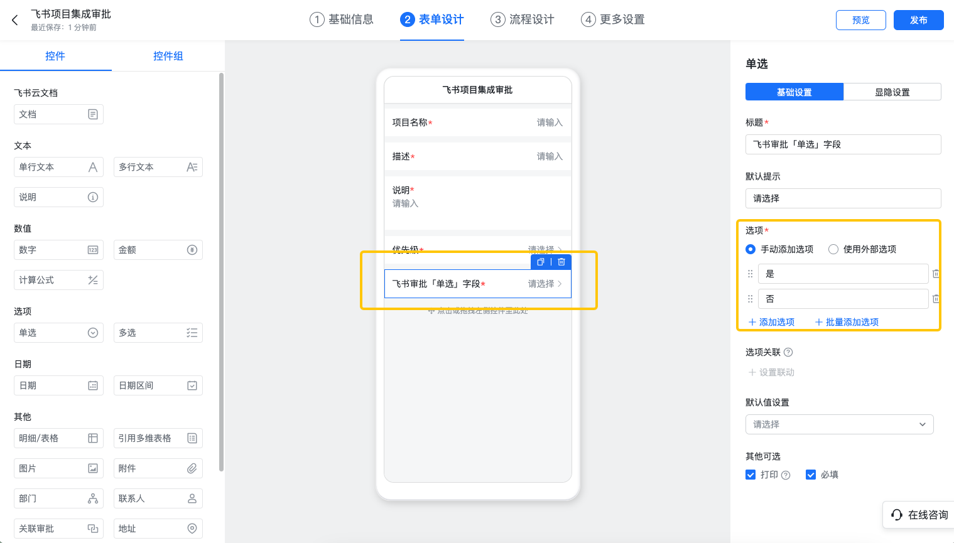Edit the option field containing 否

[843, 299]
